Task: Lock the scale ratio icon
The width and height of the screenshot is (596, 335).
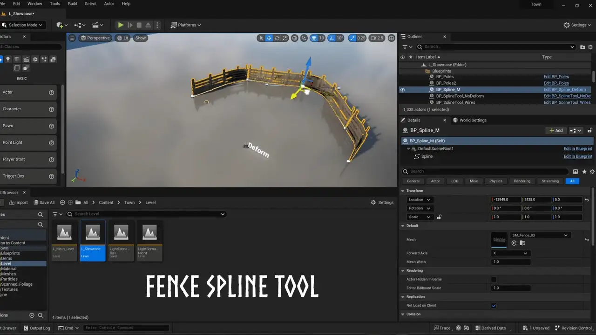Action: coord(439,217)
